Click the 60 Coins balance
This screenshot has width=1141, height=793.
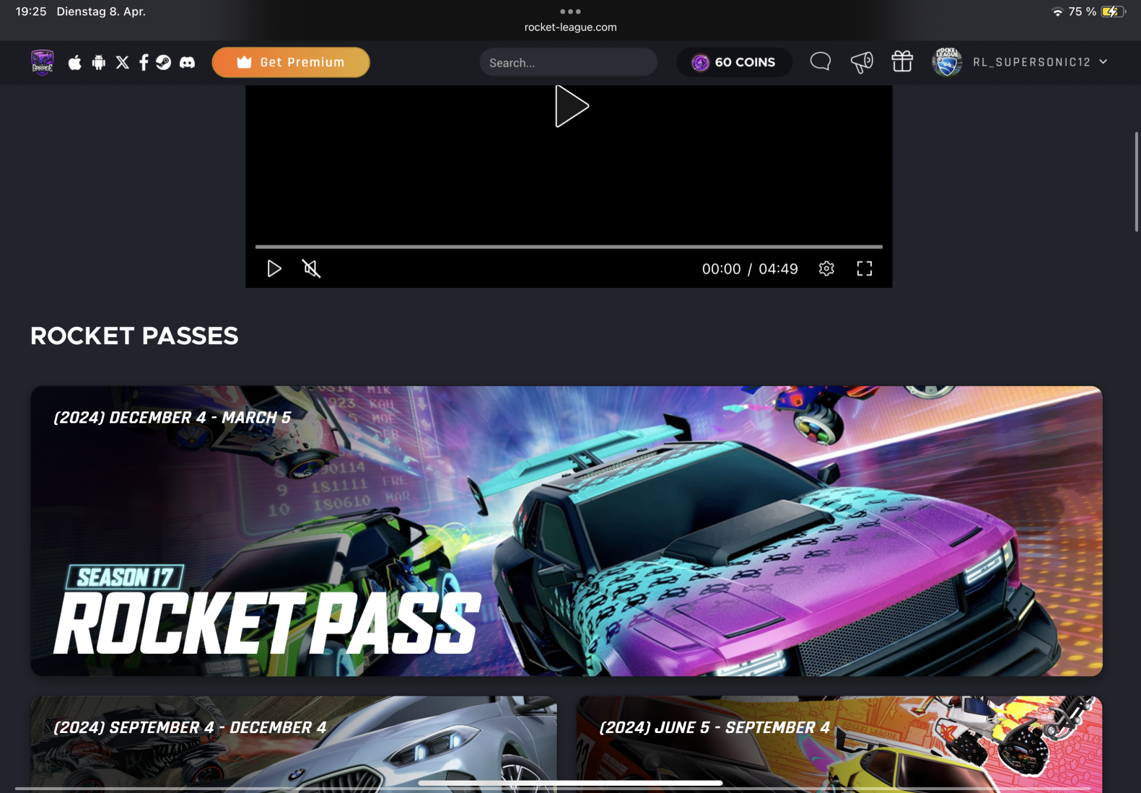tap(734, 62)
